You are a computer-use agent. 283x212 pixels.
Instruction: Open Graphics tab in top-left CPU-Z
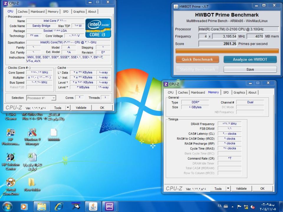pyautogui.click(x=79, y=11)
